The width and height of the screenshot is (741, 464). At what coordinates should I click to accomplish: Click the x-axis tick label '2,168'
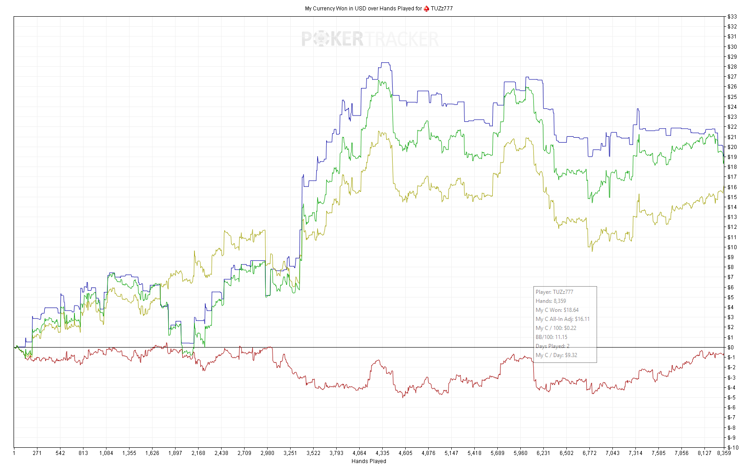tap(198, 453)
